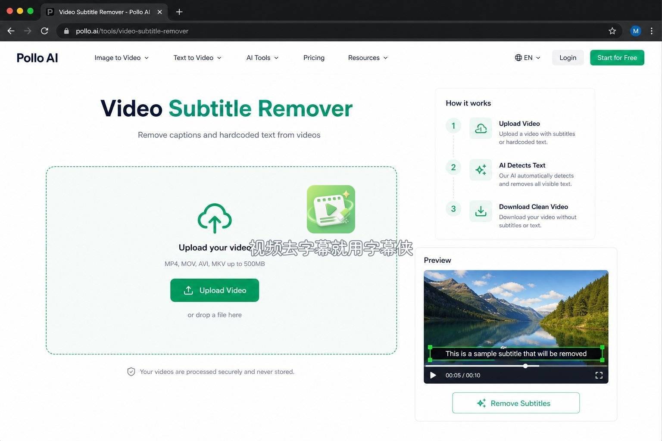Screen dimensions: 662x441
Task: Click the cloud upload icon in drop zone
Action: point(215,218)
